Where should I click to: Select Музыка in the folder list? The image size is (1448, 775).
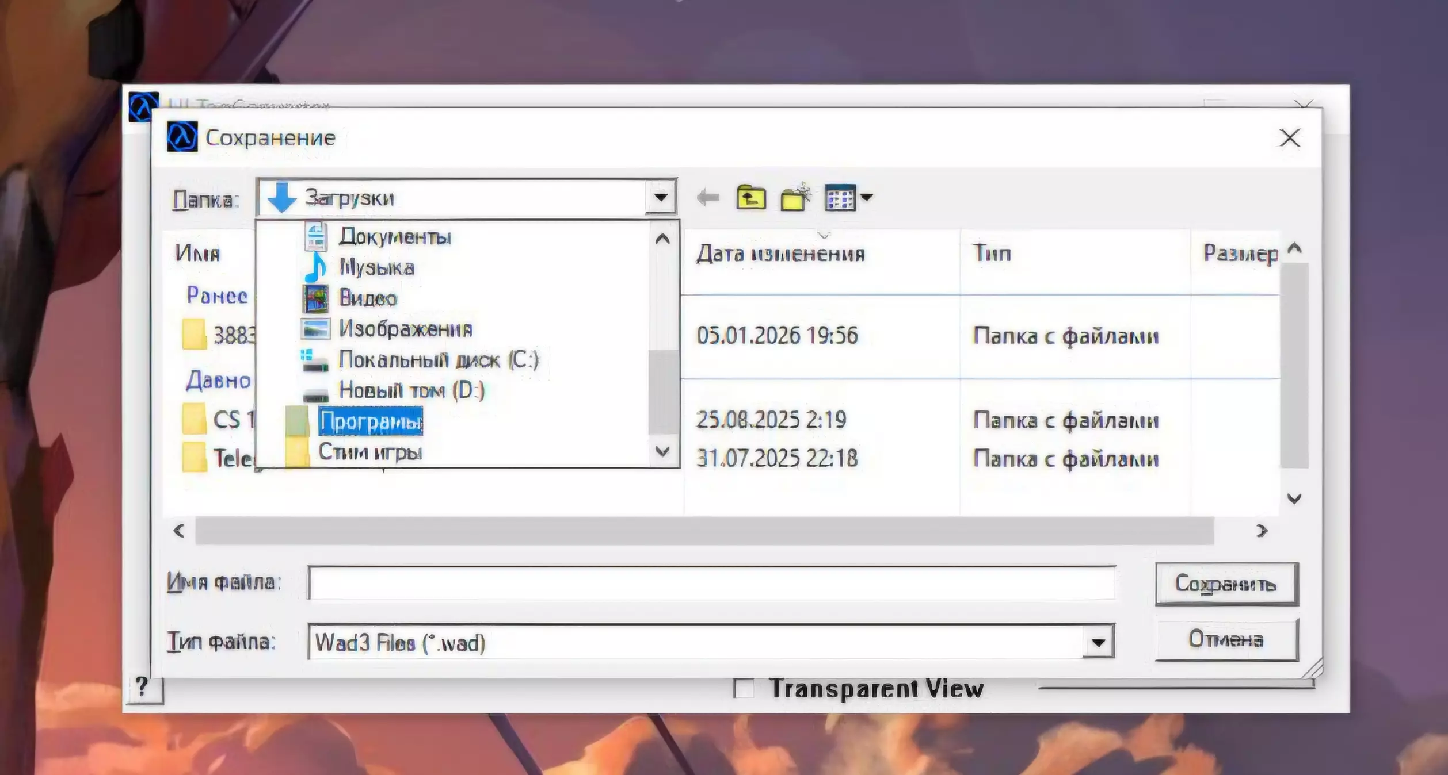coord(376,267)
